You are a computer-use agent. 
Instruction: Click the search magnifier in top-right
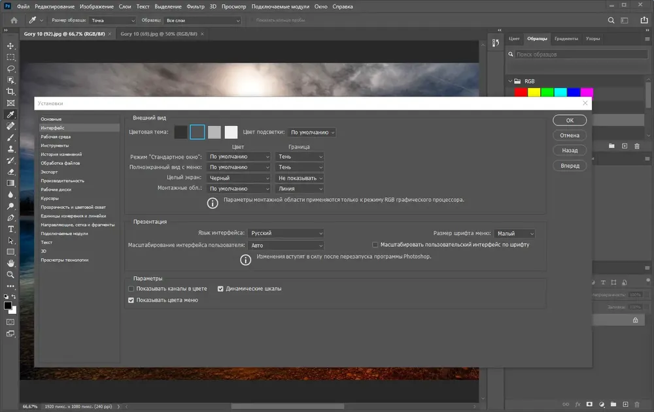click(611, 20)
